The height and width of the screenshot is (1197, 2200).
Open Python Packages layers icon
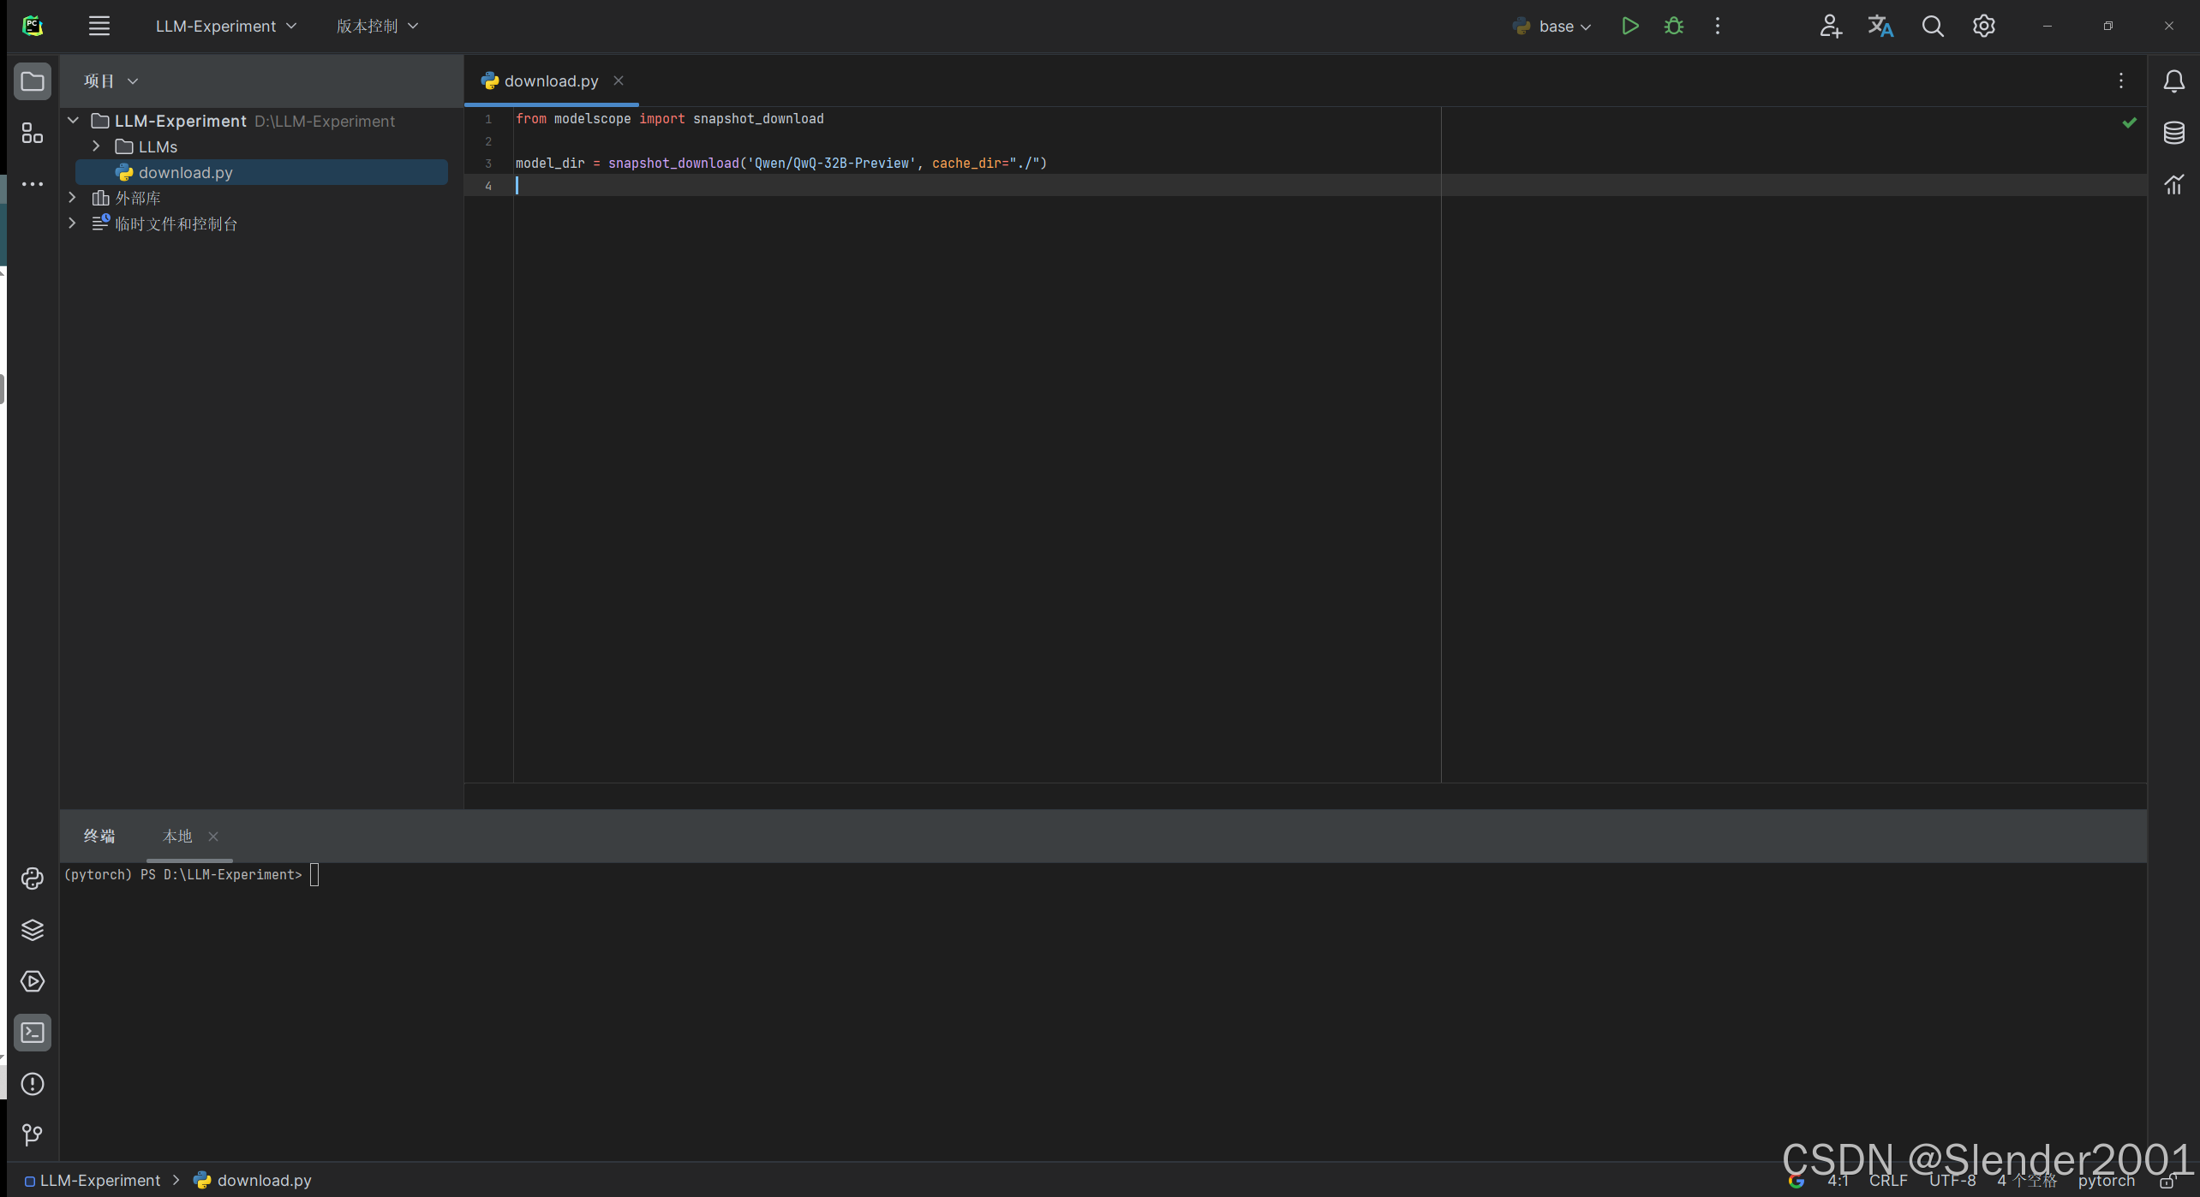tap(33, 930)
